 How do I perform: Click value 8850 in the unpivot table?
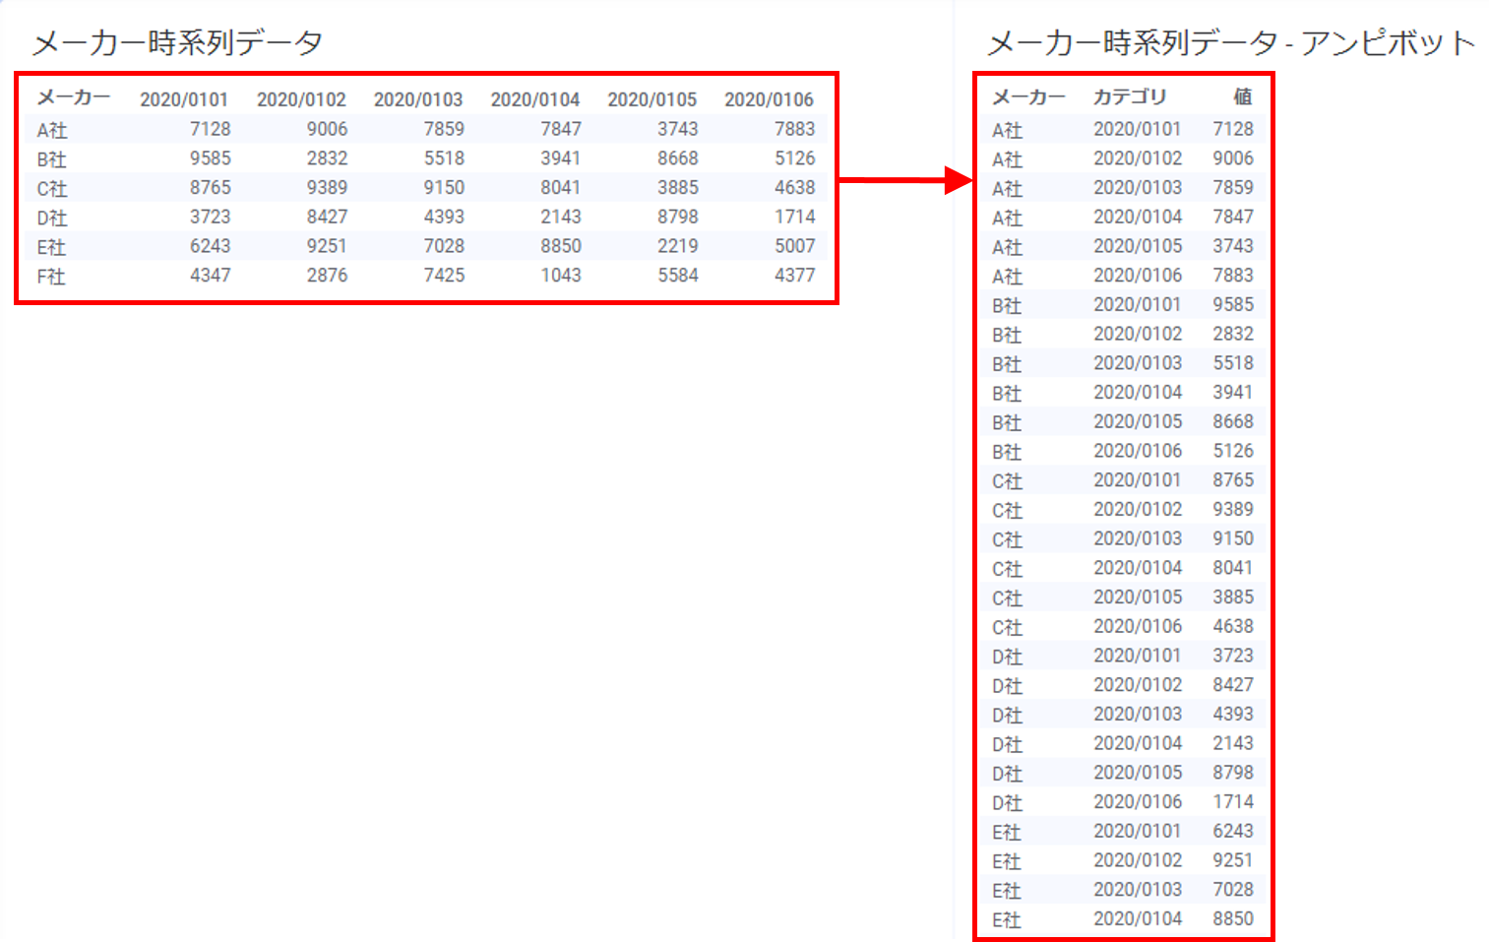1232,918
